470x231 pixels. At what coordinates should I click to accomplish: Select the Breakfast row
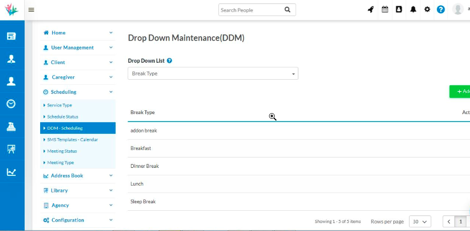point(299,148)
